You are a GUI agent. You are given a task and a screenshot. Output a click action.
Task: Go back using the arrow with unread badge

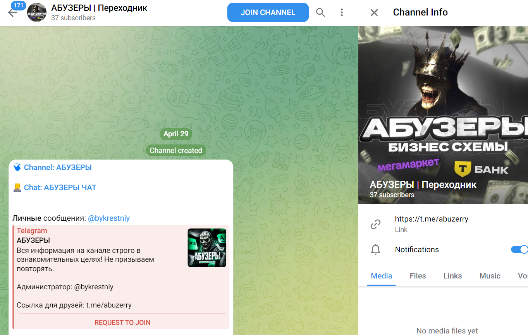13,12
